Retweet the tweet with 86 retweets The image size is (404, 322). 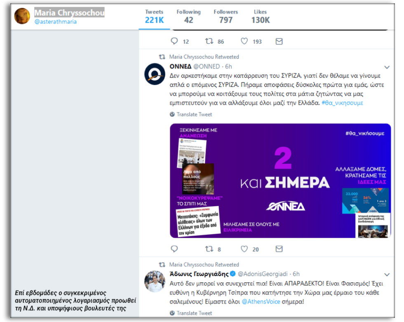click(x=209, y=41)
